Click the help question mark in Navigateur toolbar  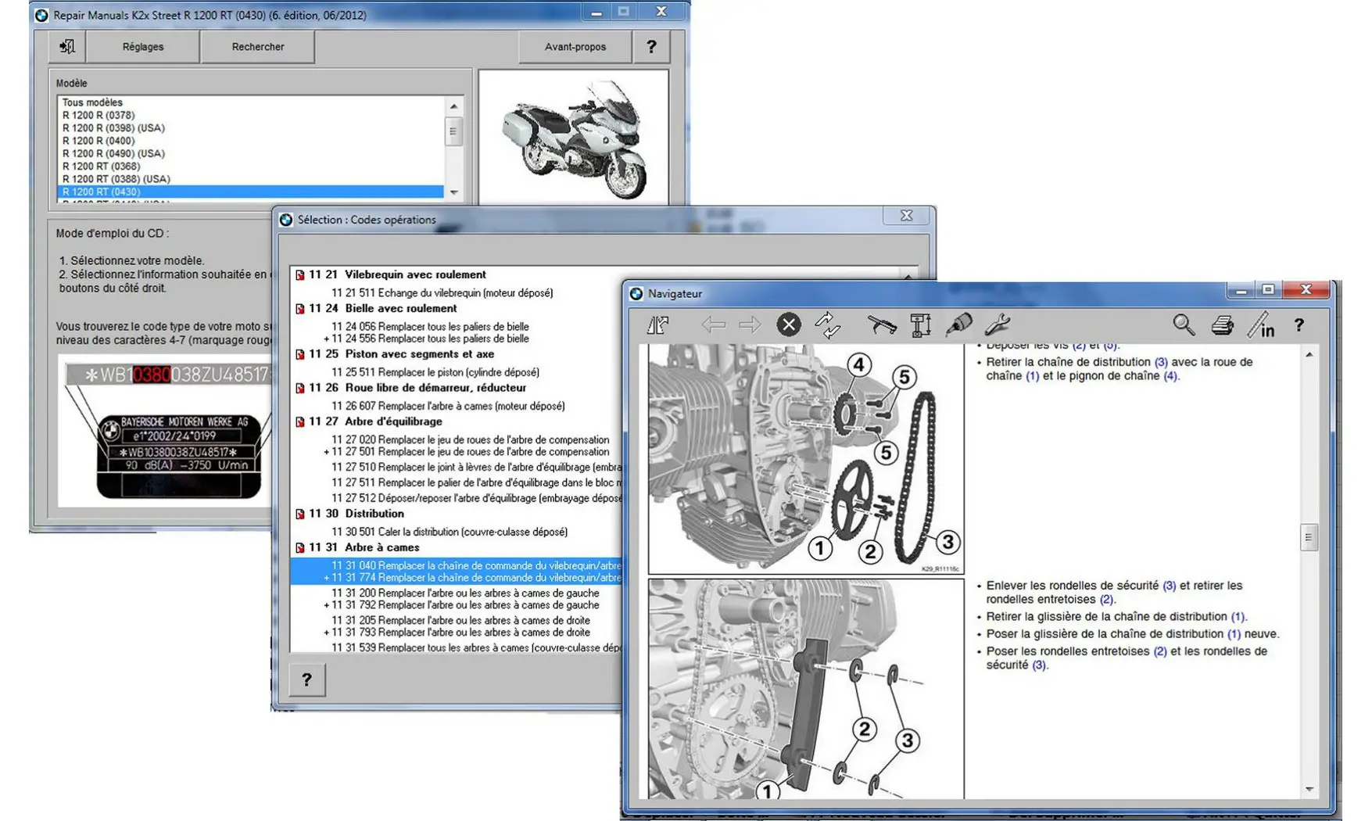pyautogui.click(x=1299, y=324)
